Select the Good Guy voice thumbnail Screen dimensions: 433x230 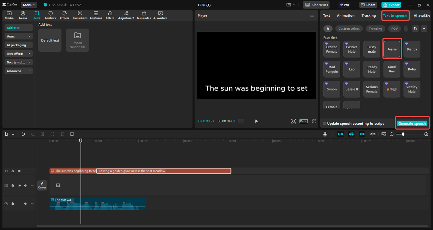click(392, 69)
